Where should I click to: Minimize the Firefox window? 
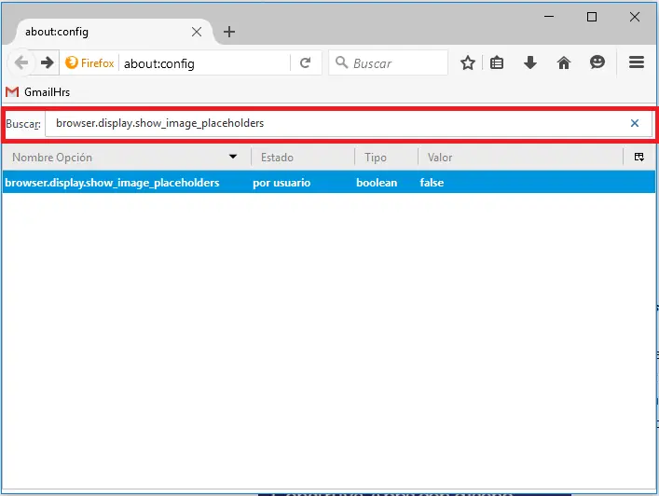tap(548, 17)
